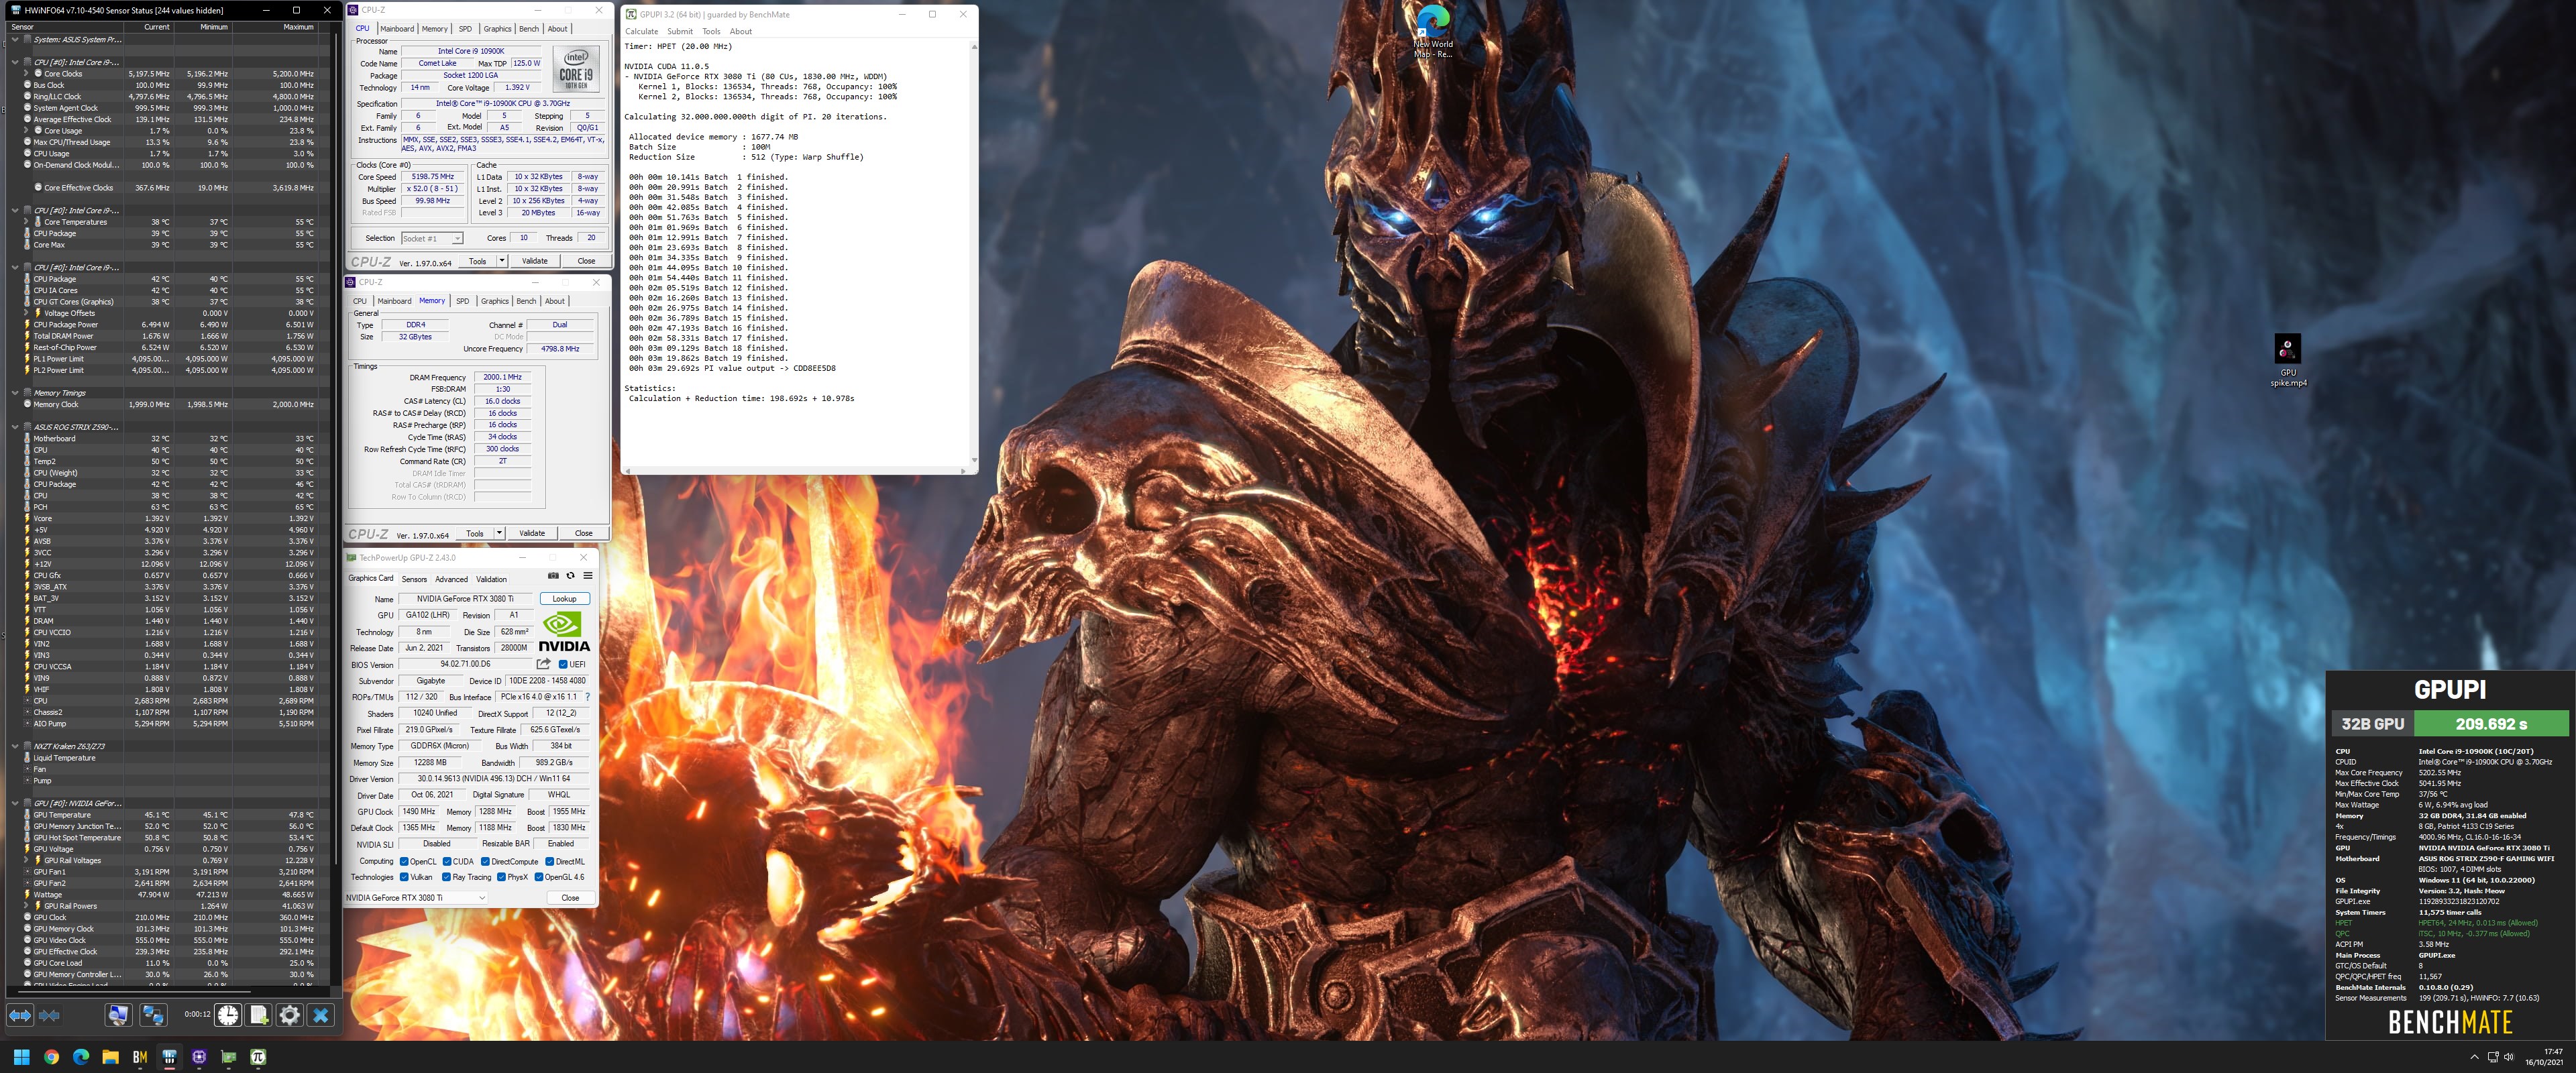Toggle Vulkan checkbox in GPU-Z

point(404,877)
